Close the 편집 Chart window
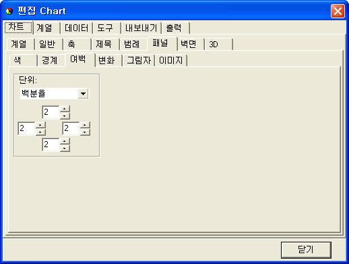The height and width of the screenshot is (264, 349). [338, 11]
